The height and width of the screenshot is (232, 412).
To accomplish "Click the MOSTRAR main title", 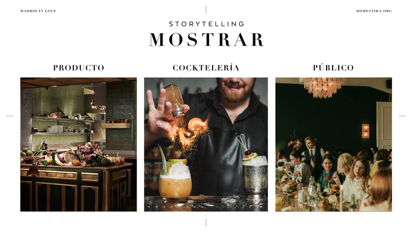I will (x=207, y=40).
